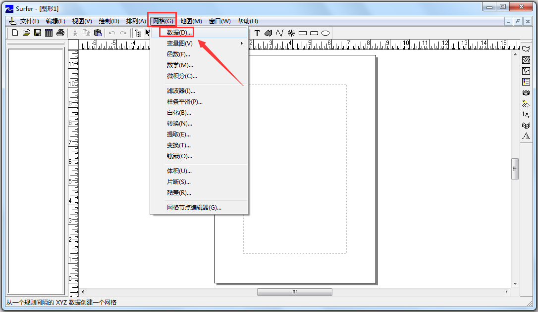The height and width of the screenshot is (312, 538).
Task: Click the Shaded Relief Map icon
Action: 526,103
